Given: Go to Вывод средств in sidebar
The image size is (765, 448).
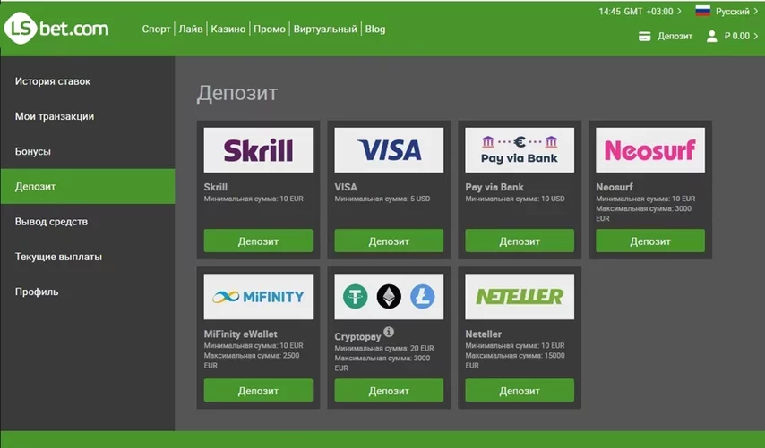Looking at the screenshot, I should pyautogui.click(x=87, y=222).
